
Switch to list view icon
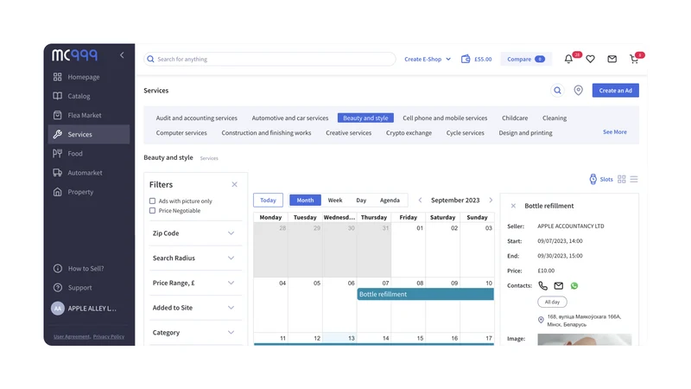[634, 179]
